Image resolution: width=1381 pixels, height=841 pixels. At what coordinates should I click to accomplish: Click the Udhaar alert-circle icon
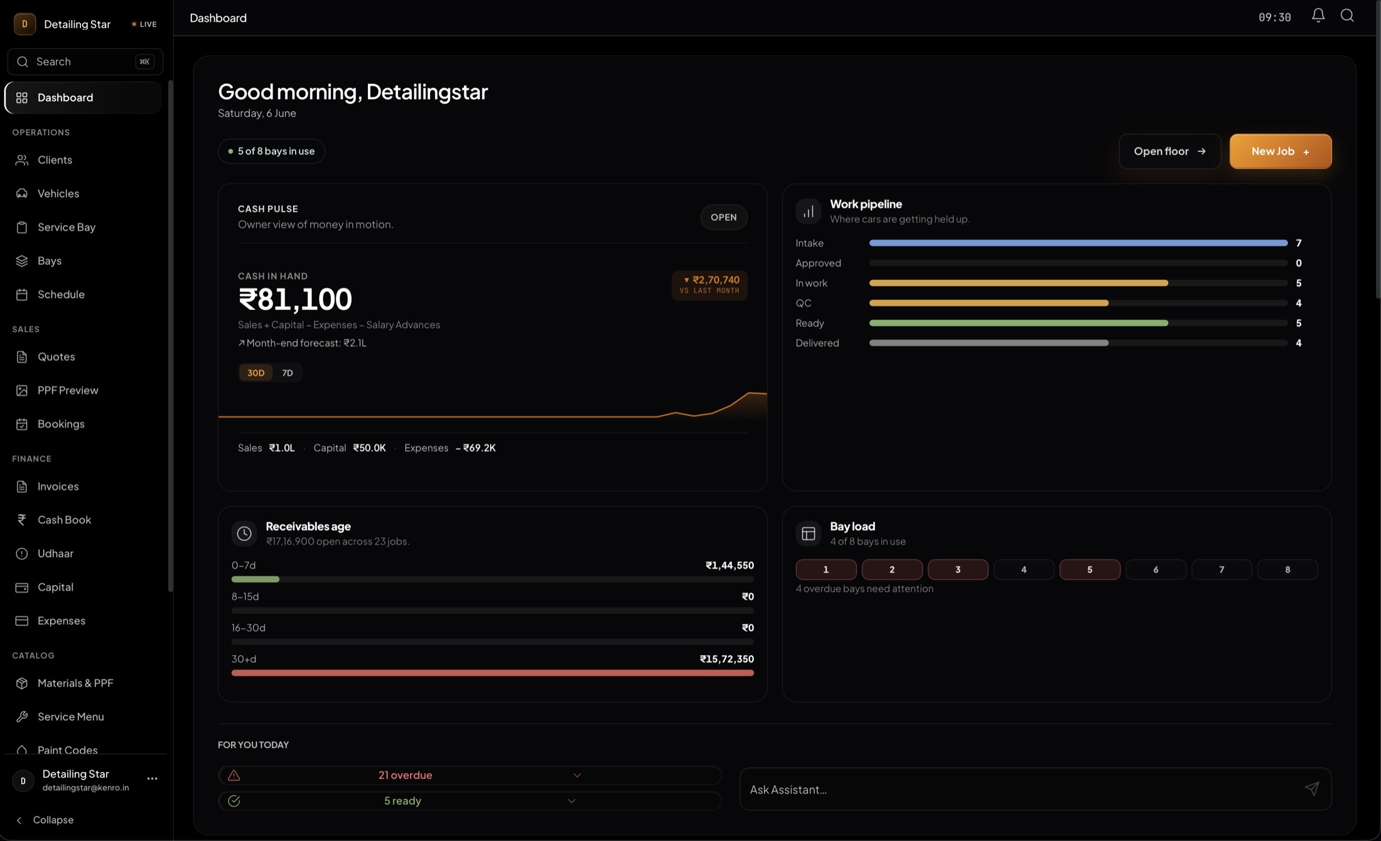point(22,554)
